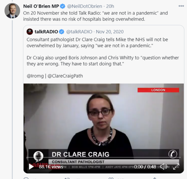
Task: Open the three-dot more options menu
Action: tap(181, 6)
